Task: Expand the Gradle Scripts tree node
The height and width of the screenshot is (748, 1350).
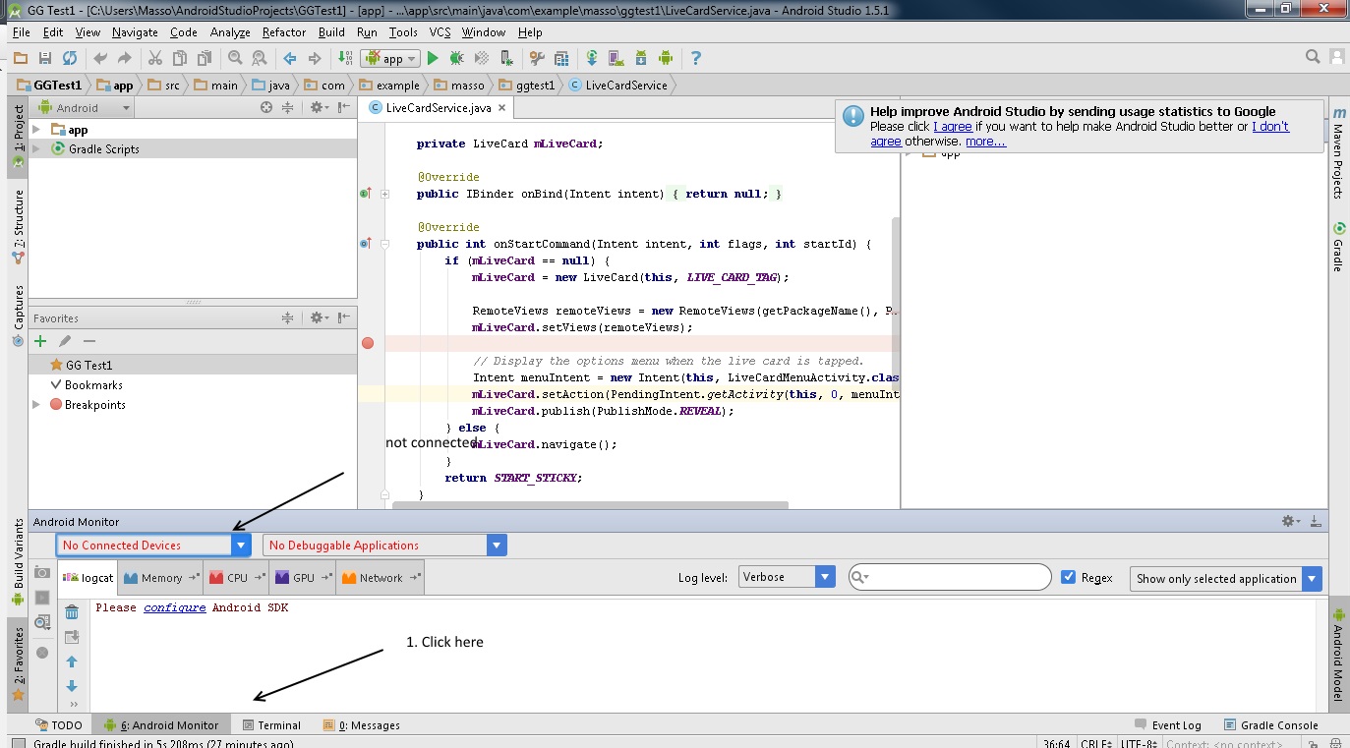Action: pos(36,149)
